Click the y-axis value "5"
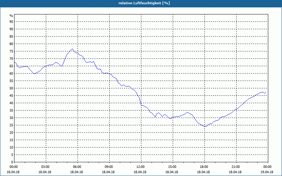This screenshot has height=176, width=282. pyautogui.click(x=12, y=155)
